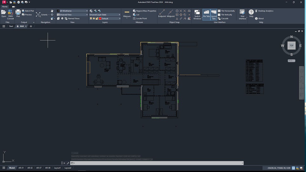Toggle layer lock padlock icon
The height and width of the screenshot is (172, 306).
tap(97, 18)
